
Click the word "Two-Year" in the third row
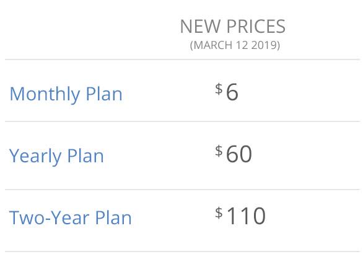(49, 217)
